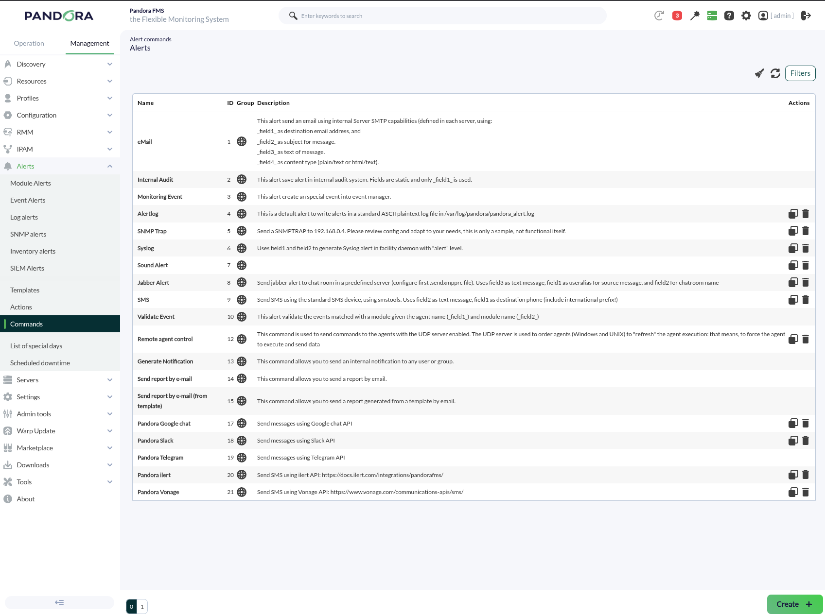The image size is (825, 615).
Task: Delete the Alertlog command
Action: tap(806, 214)
